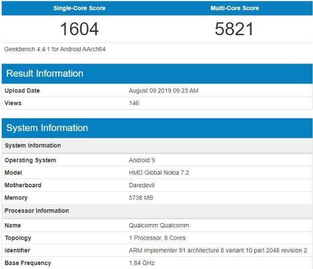This screenshot has height=269, width=313.
Task: Click the gray System Information subheading row
Action: [x=33, y=146]
